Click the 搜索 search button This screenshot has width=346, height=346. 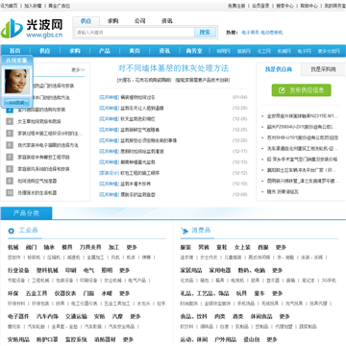[205, 32]
